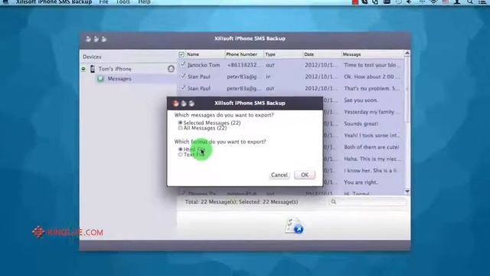The image size is (490, 276).
Task: Collapse the Tom's iPhone device node
Action: point(83,68)
